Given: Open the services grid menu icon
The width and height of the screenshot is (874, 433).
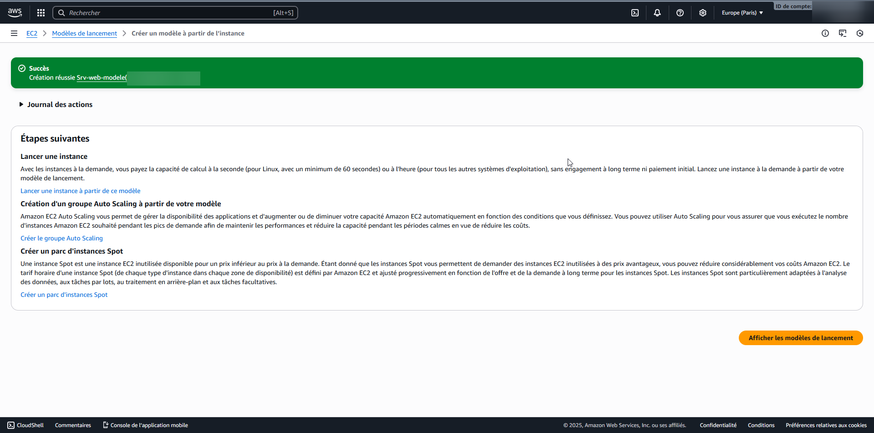Looking at the screenshot, I should [x=41, y=13].
